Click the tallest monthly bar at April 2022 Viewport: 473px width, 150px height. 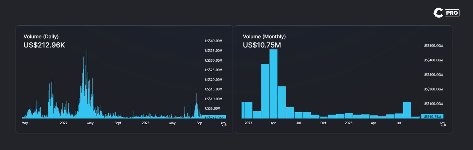pyautogui.click(x=273, y=84)
